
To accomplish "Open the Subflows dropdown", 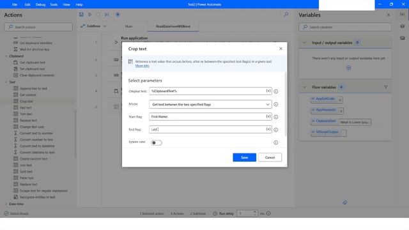I will [x=93, y=26].
